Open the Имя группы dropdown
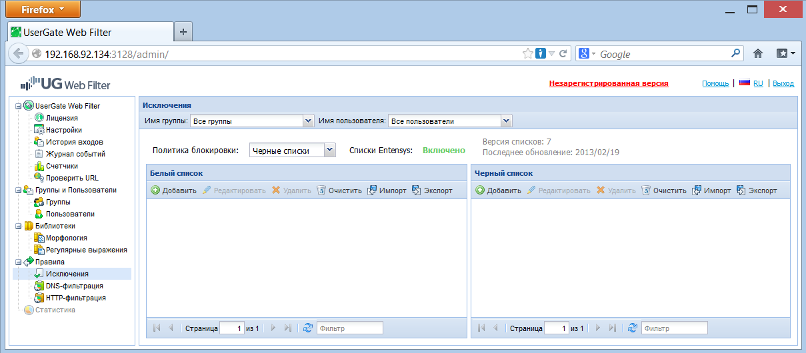 (308, 121)
